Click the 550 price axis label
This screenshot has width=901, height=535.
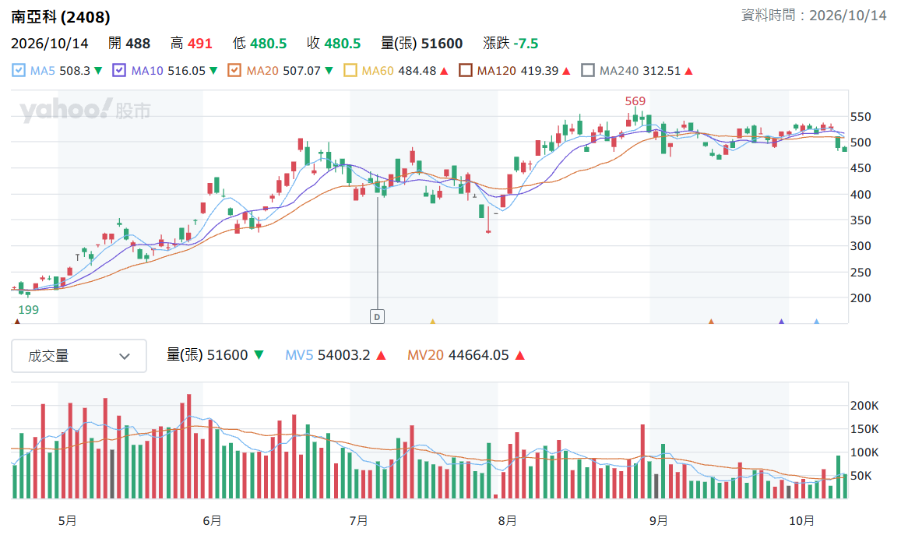[x=861, y=117]
